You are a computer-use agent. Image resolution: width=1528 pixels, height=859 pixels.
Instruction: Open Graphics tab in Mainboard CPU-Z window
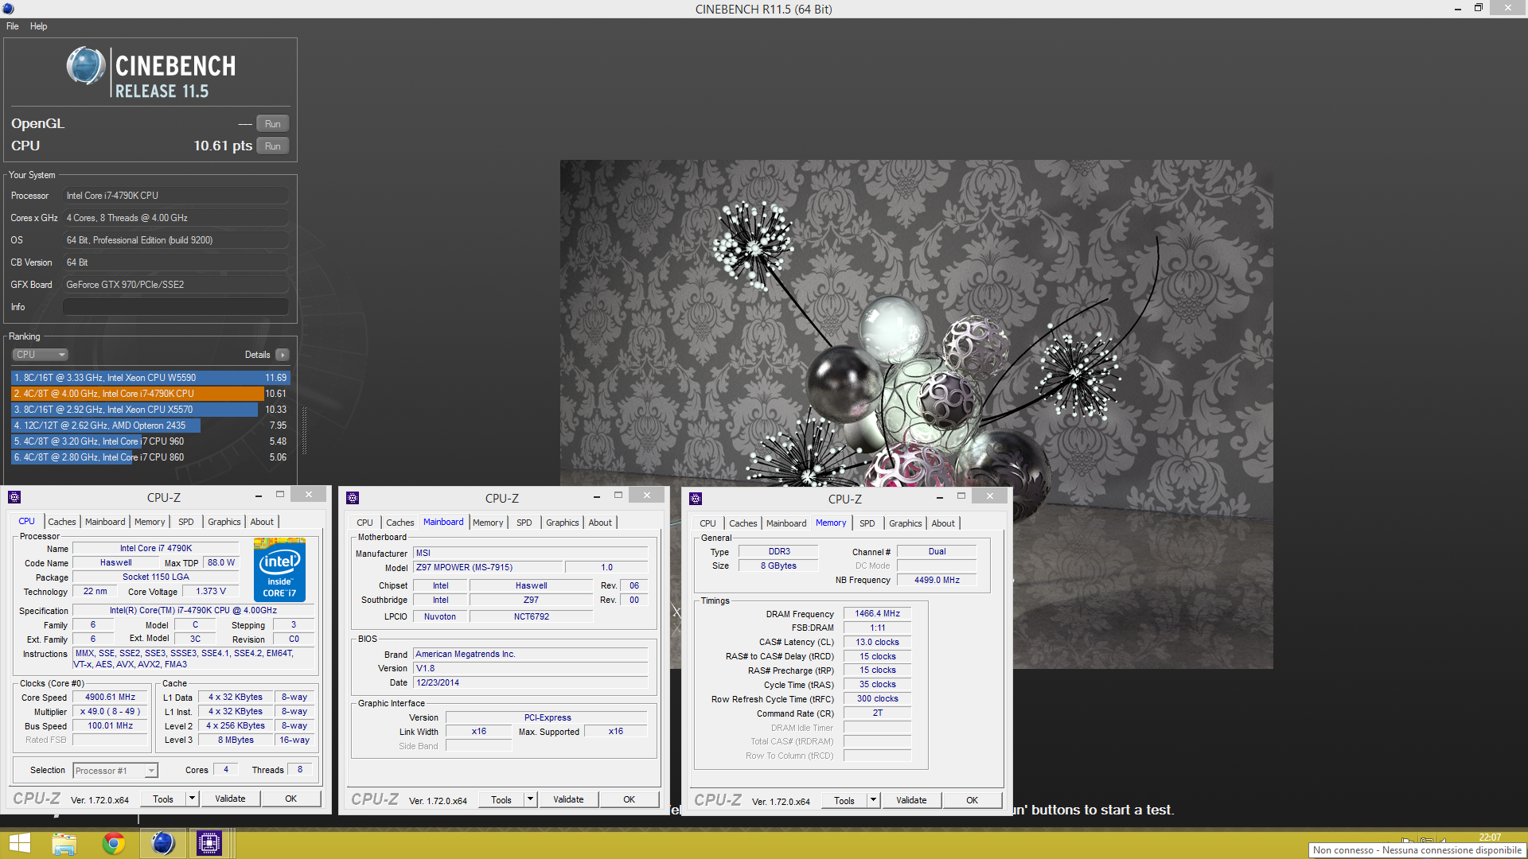pos(563,523)
